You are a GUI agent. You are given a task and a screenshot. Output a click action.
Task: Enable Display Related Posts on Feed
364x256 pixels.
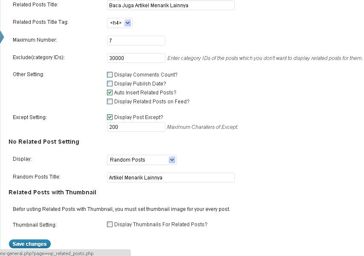coord(110,102)
